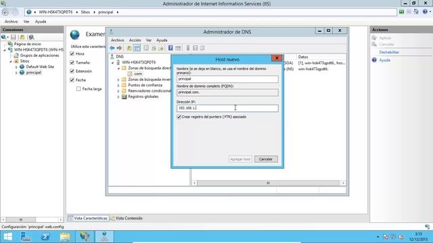The image size is (433, 243).
Task: Uncheck 'Crear registro del puntero (PTR) asociado'
Action: (179, 117)
